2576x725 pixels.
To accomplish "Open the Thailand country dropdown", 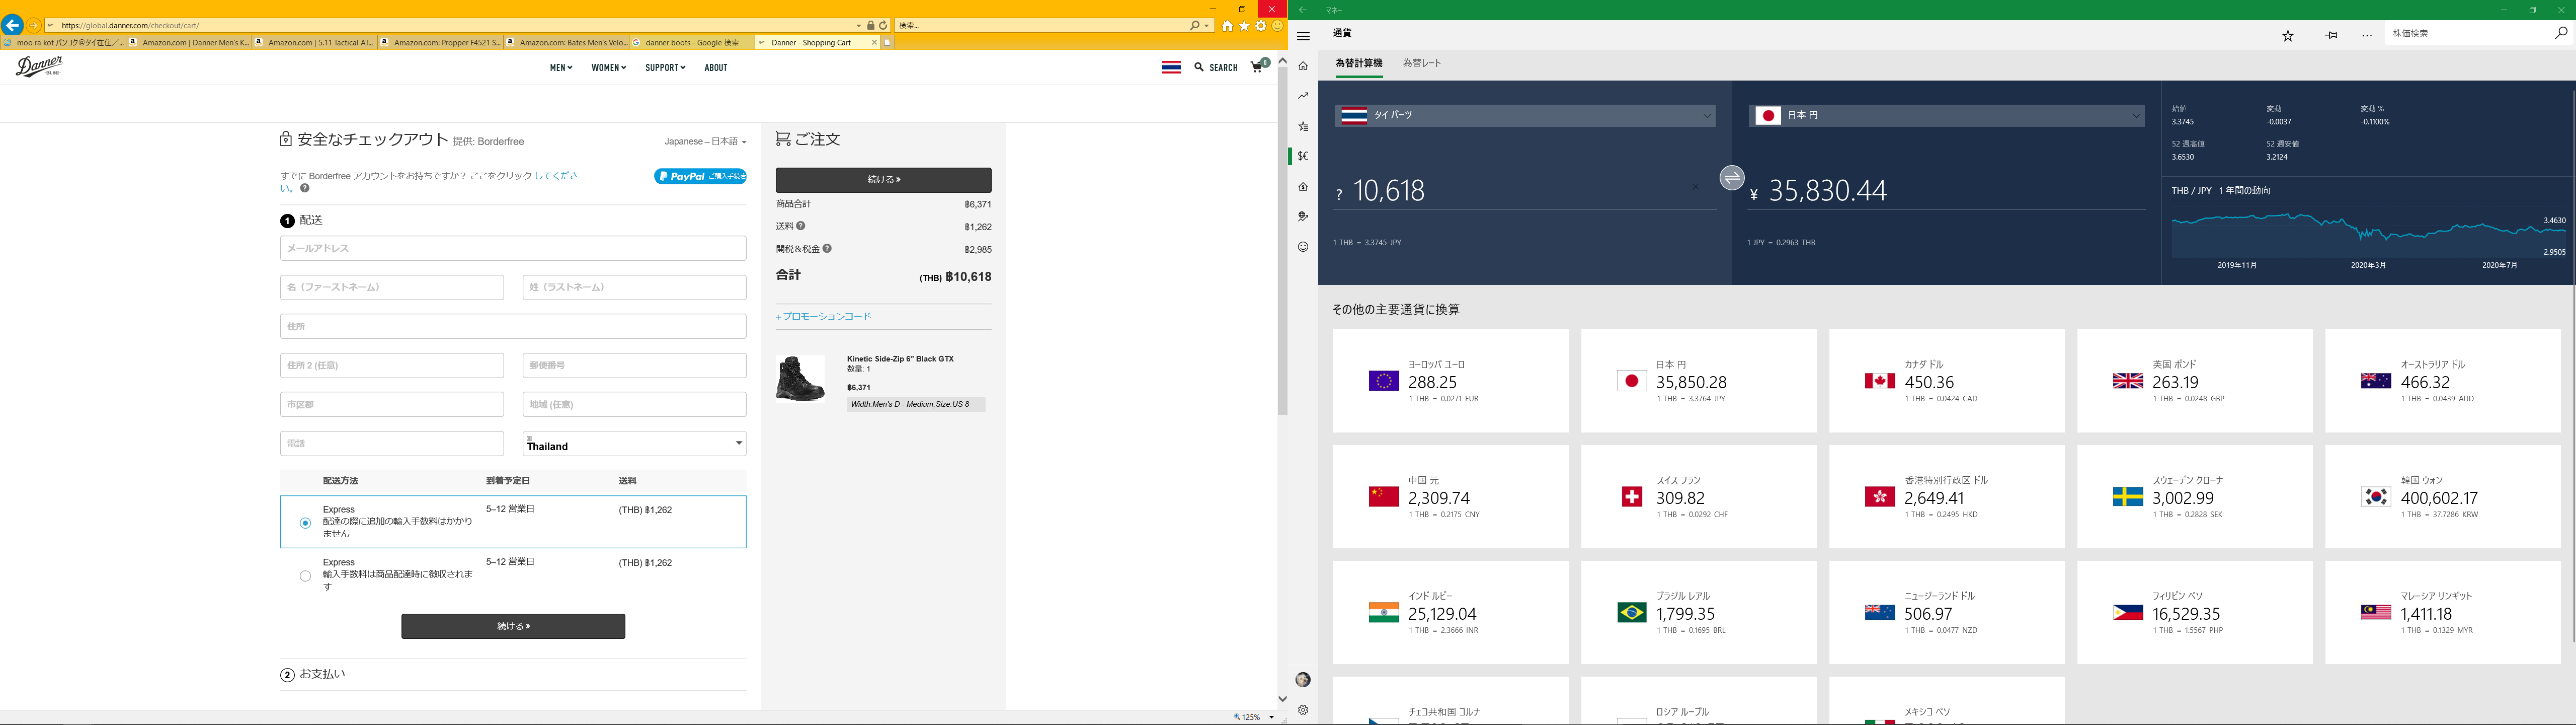I will pos(634,444).
